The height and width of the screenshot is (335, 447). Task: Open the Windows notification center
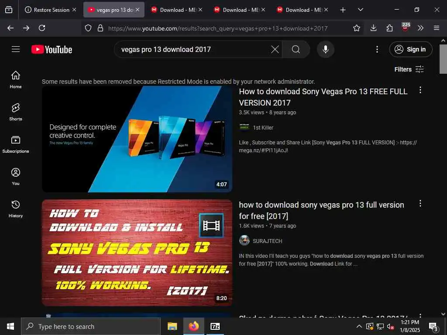pyautogui.click(x=433, y=326)
